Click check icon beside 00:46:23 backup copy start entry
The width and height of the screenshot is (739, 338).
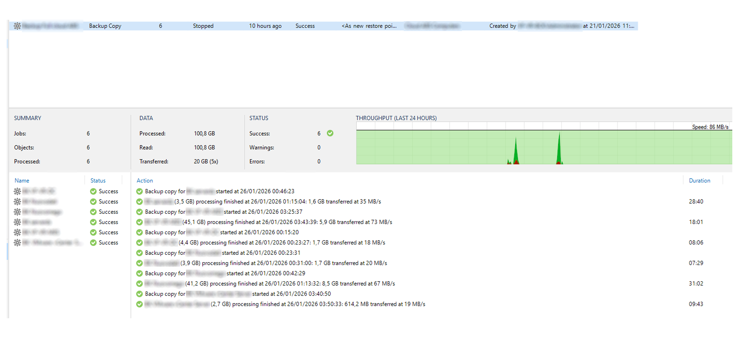[139, 191]
